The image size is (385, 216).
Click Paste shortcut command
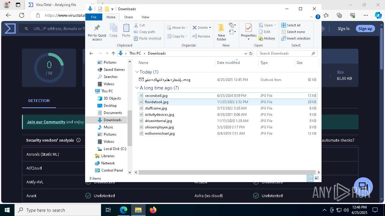[147, 38]
